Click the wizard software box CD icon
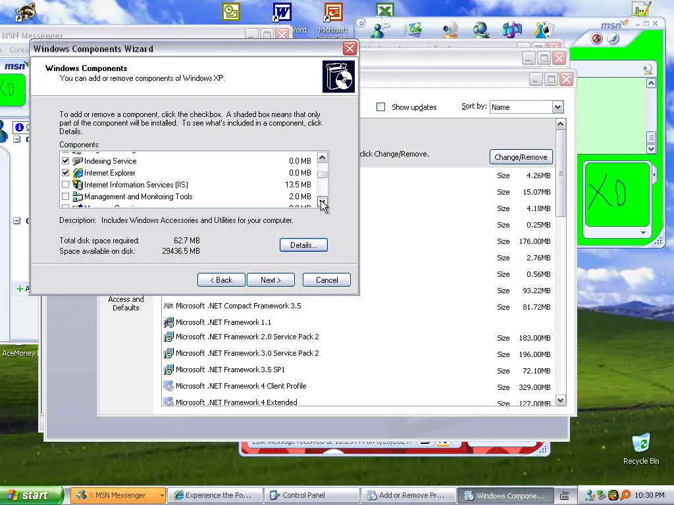The height and width of the screenshot is (505, 674). tap(339, 76)
